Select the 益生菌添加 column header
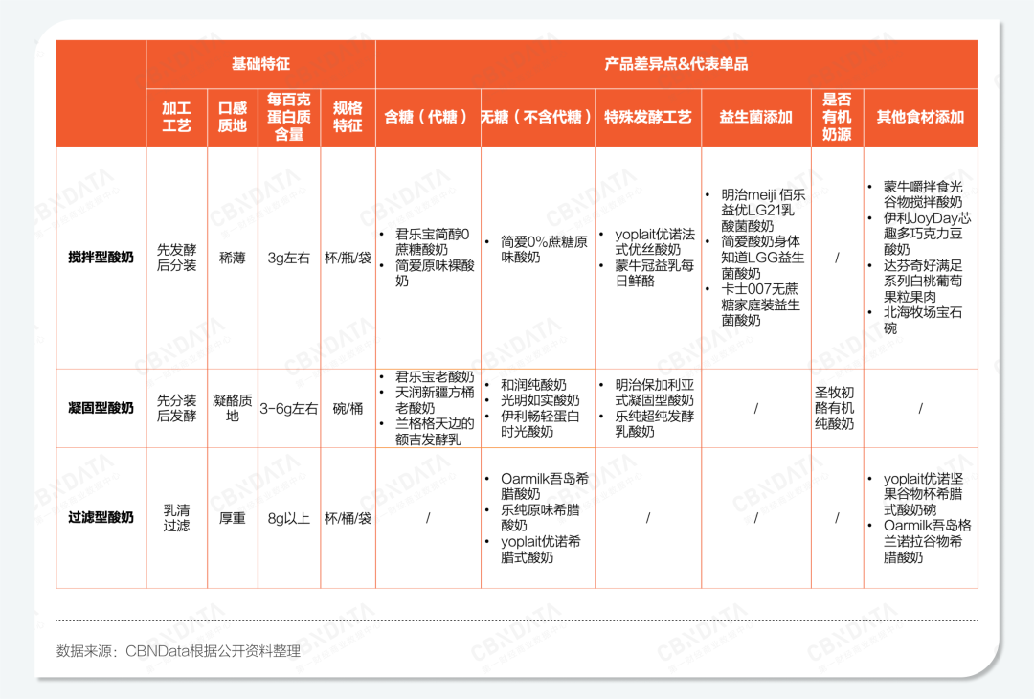Screen dimensions: 1034x699 point(755,117)
